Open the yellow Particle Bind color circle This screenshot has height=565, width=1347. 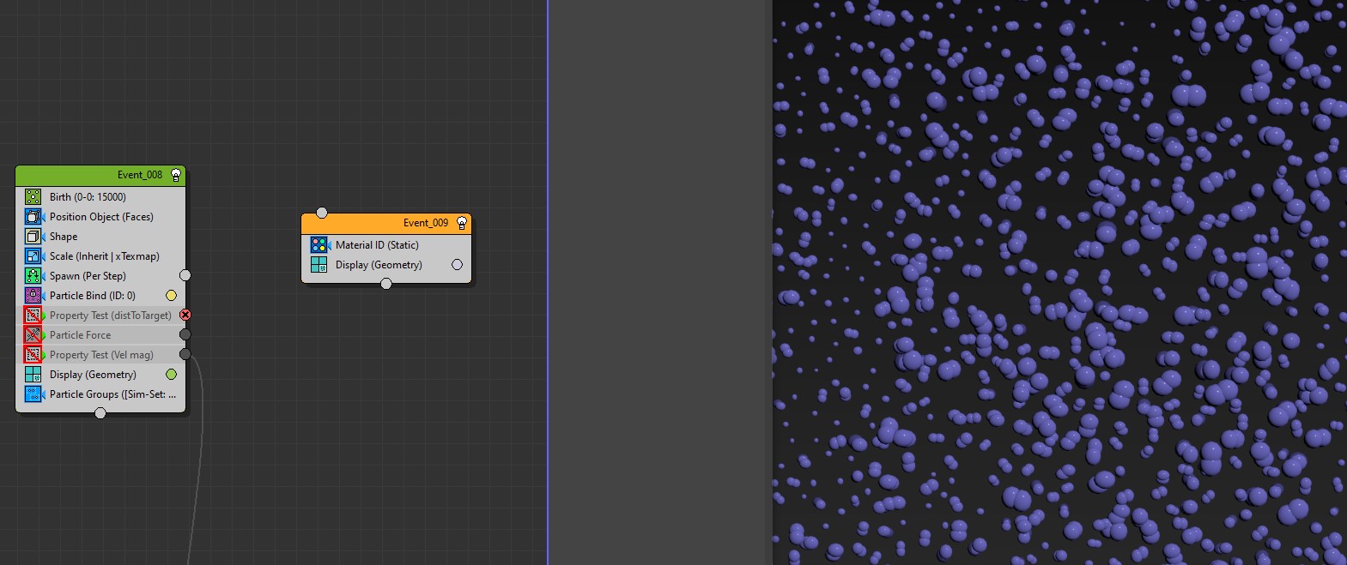click(x=171, y=296)
